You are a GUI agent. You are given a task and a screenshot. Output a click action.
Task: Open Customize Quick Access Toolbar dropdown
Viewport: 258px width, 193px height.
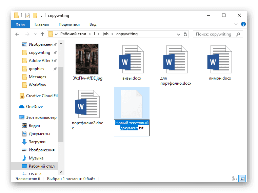point(41,16)
